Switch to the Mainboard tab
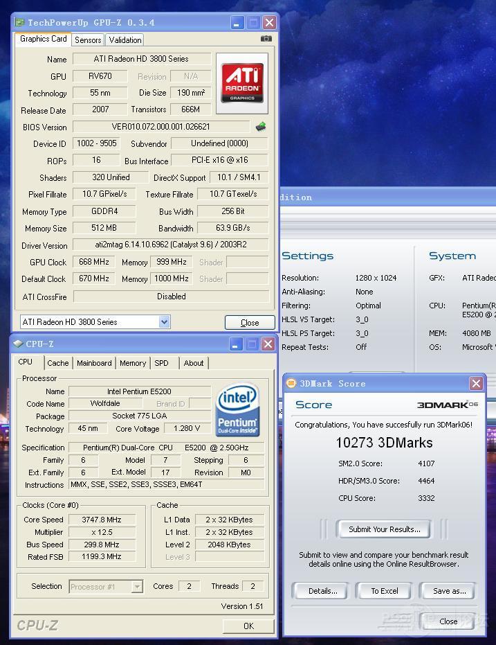This screenshot has width=496, height=645. click(x=94, y=363)
